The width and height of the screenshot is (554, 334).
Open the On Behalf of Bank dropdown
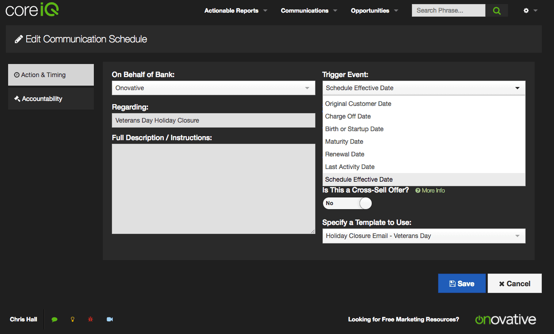tap(213, 88)
